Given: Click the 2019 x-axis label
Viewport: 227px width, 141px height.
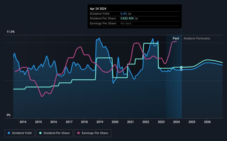Looking at the screenshot, I should click(x=100, y=122).
